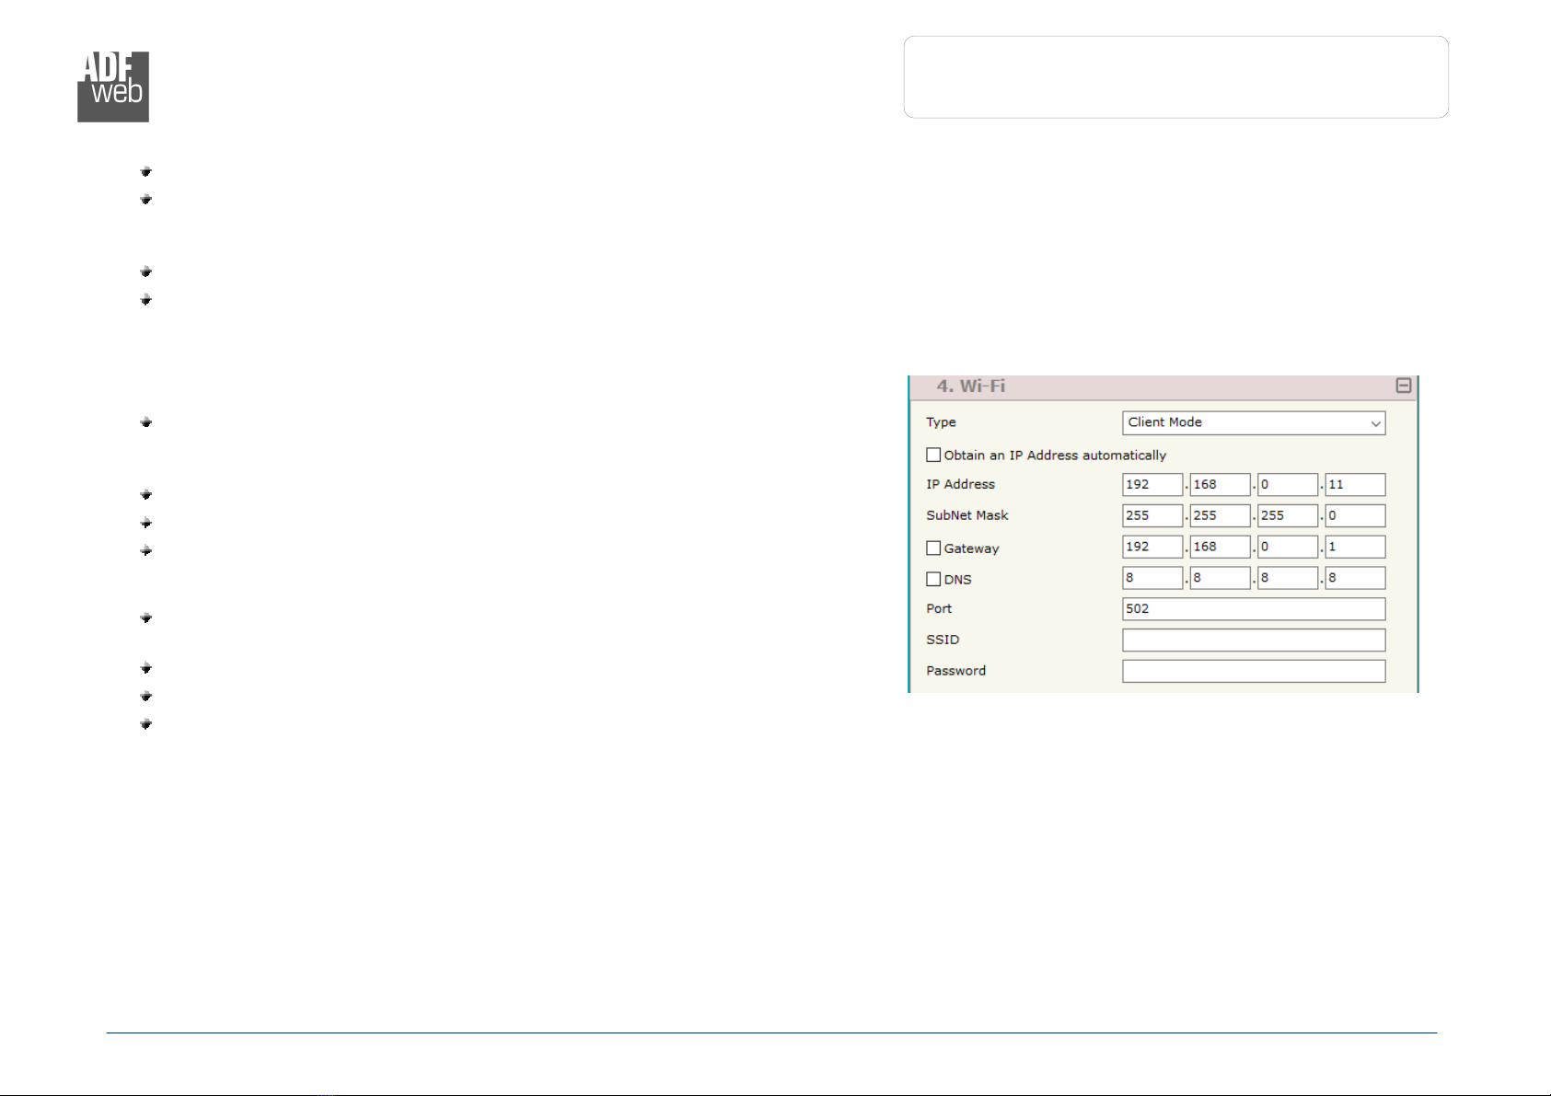Click the Port field showing 502
The height and width of the screenshot is (1096, 1551).
(1254, 609)
